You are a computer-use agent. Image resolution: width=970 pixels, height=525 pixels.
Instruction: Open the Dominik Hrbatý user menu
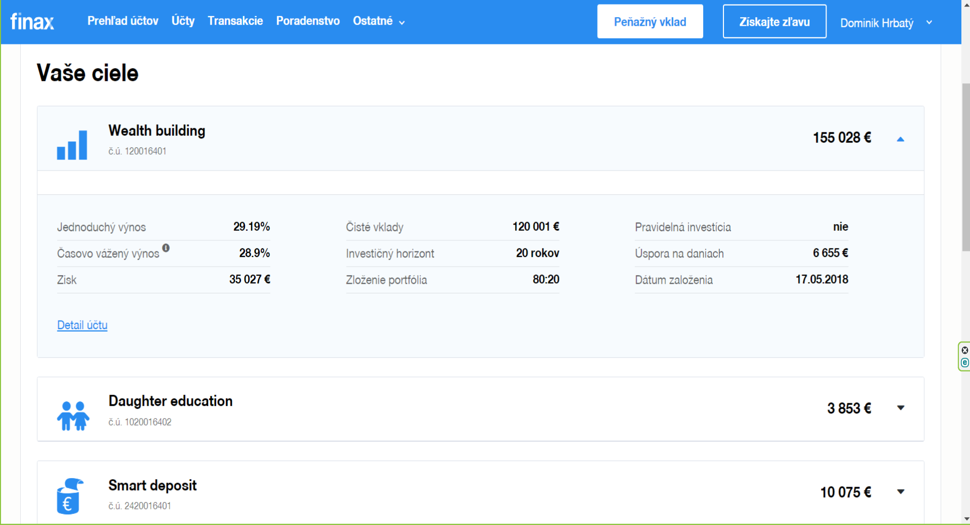[x=886, y=23]
